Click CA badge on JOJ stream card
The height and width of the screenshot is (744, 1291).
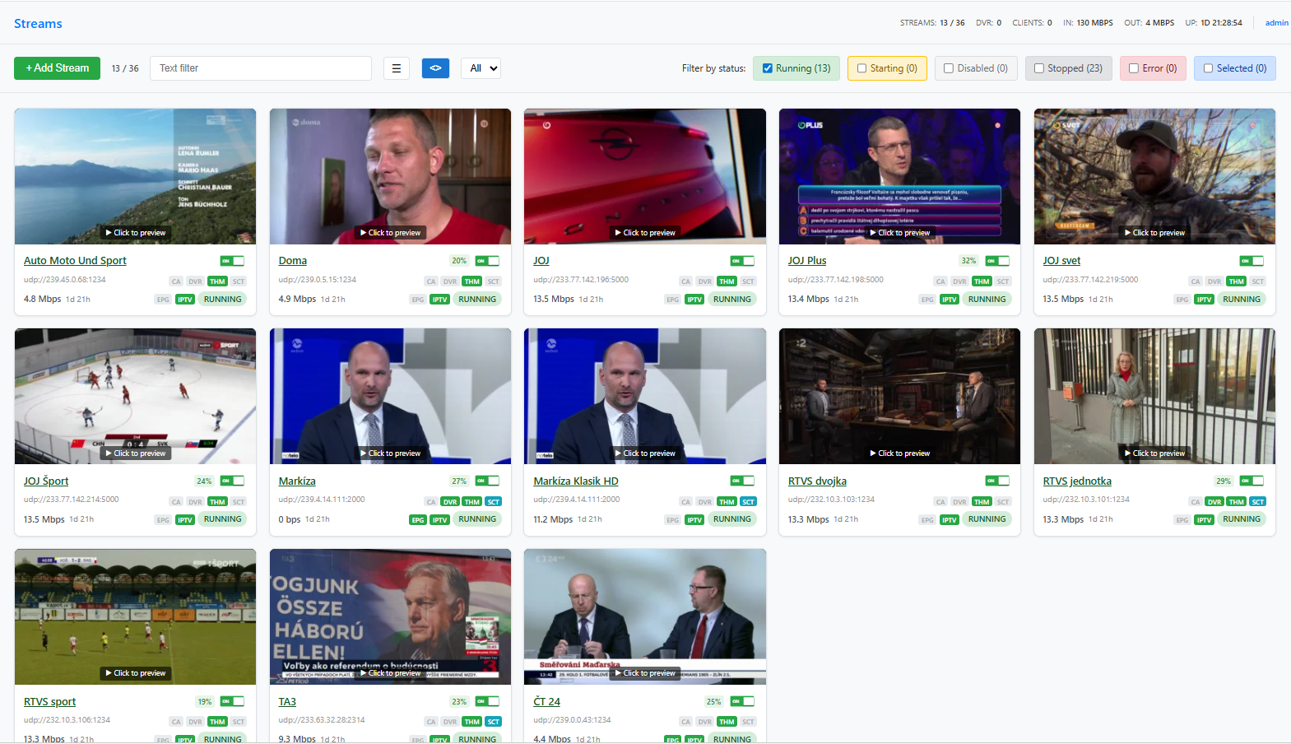[x=686, y=281]
